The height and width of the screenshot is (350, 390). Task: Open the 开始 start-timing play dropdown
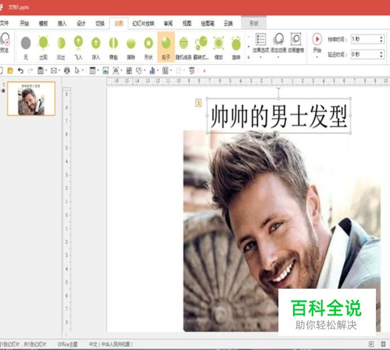317,43
